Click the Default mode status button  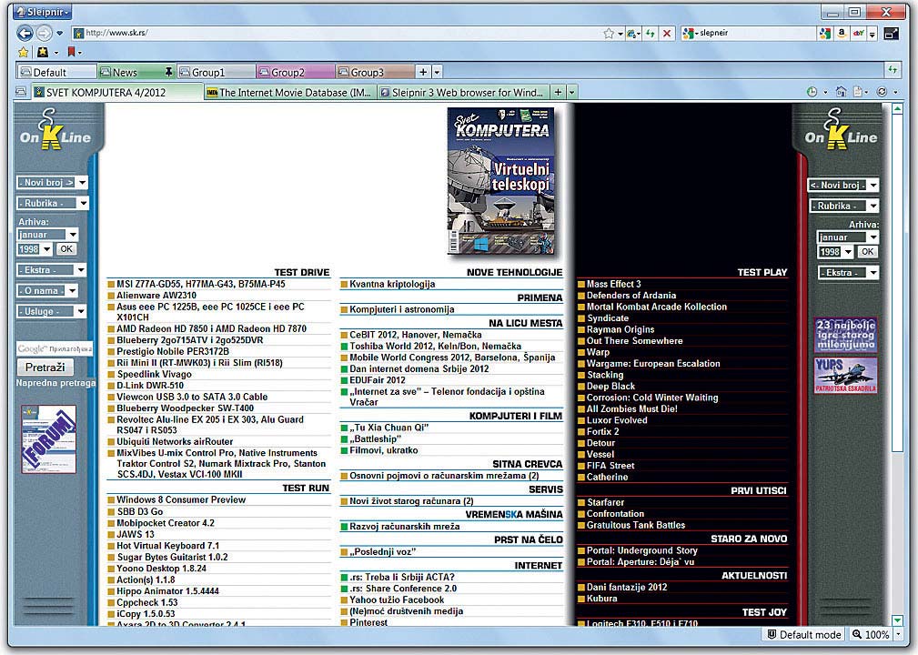pyautogui.click(x=804, y=634)
